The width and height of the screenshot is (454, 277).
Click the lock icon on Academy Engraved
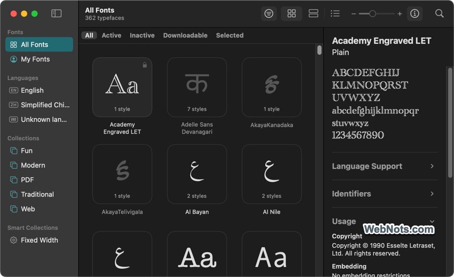145,65
